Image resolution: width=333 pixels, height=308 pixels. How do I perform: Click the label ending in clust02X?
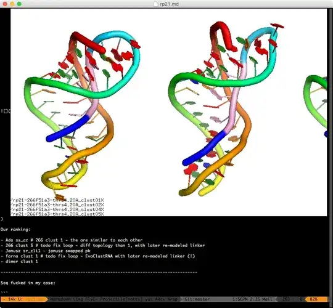tap(57, 205)
